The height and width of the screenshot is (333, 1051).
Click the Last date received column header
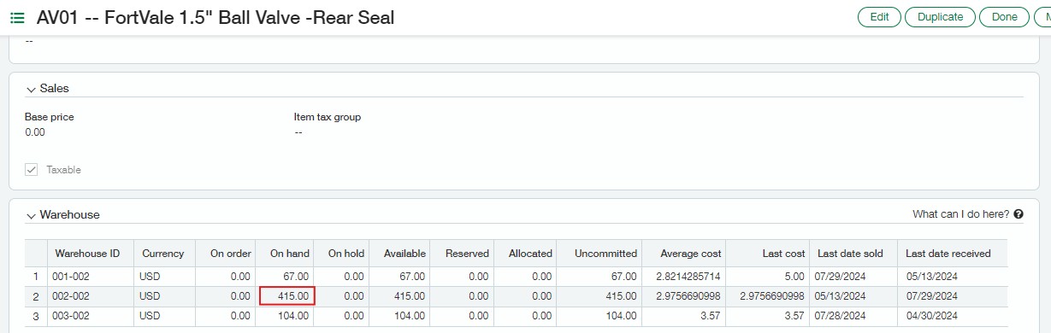(952, 254)
